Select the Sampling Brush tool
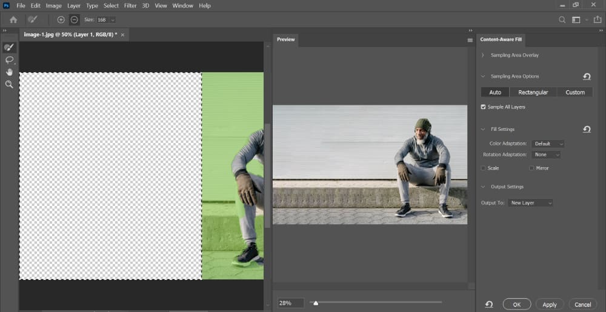Image resolution: width=606 pixels, height=312 pixels. (x=9, y=47)
